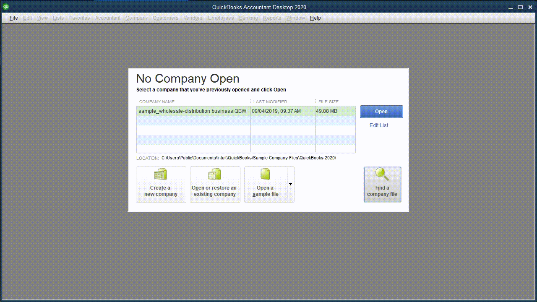Open the Employees menu
This screenshot has width=537, height=302.
click(x=221, y=18)
